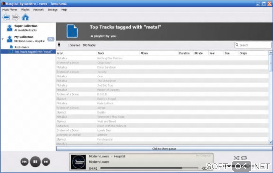Click the Avenged Sevenfold artist cell
The height and width of the screenshot is (173, 273).
pos(69,135)
